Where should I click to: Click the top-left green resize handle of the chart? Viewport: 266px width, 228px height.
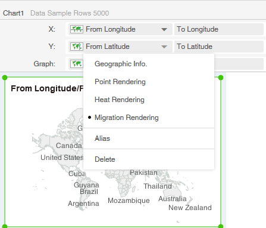point(5,78)
